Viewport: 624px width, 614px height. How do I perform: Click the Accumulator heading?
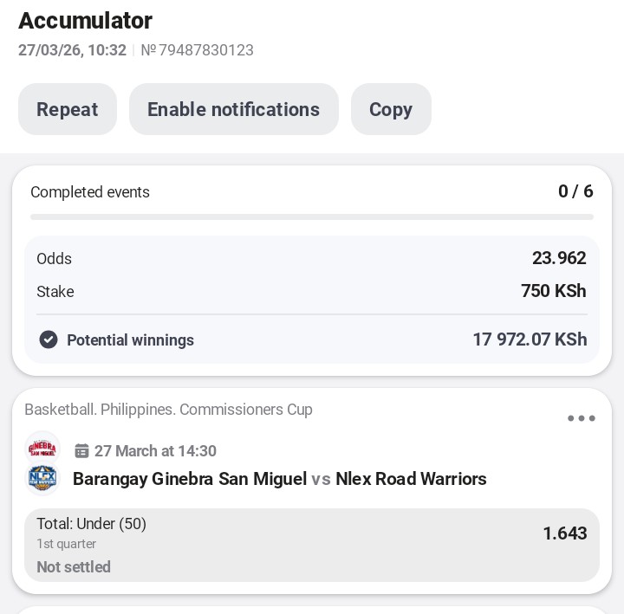(85, 21)
